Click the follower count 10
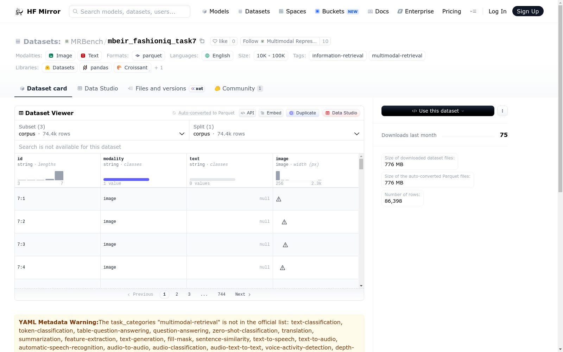This screenshot has width=563, height=352. click(325, 41)
